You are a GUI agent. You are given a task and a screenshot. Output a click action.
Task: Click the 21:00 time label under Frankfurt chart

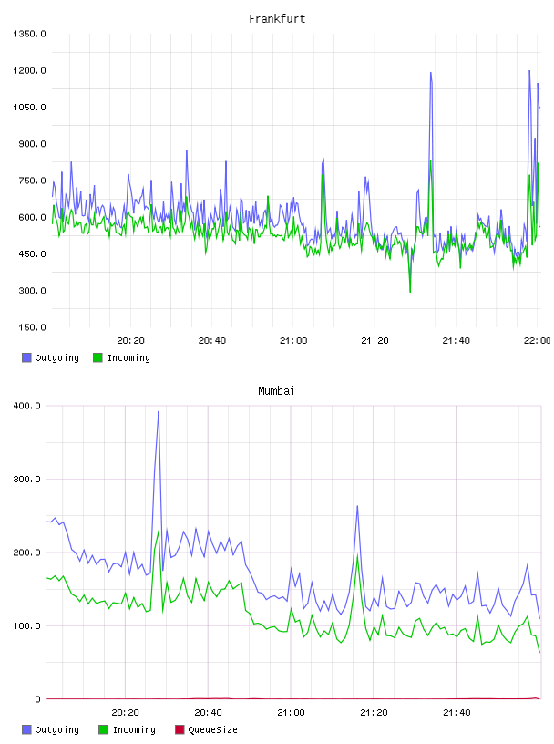coord(293,341)
